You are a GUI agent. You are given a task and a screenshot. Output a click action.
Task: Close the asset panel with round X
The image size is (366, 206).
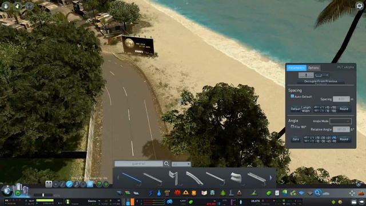(359, 184)
